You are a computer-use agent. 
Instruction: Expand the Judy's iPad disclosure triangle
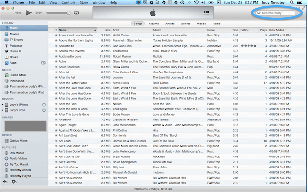pos(2,110)
